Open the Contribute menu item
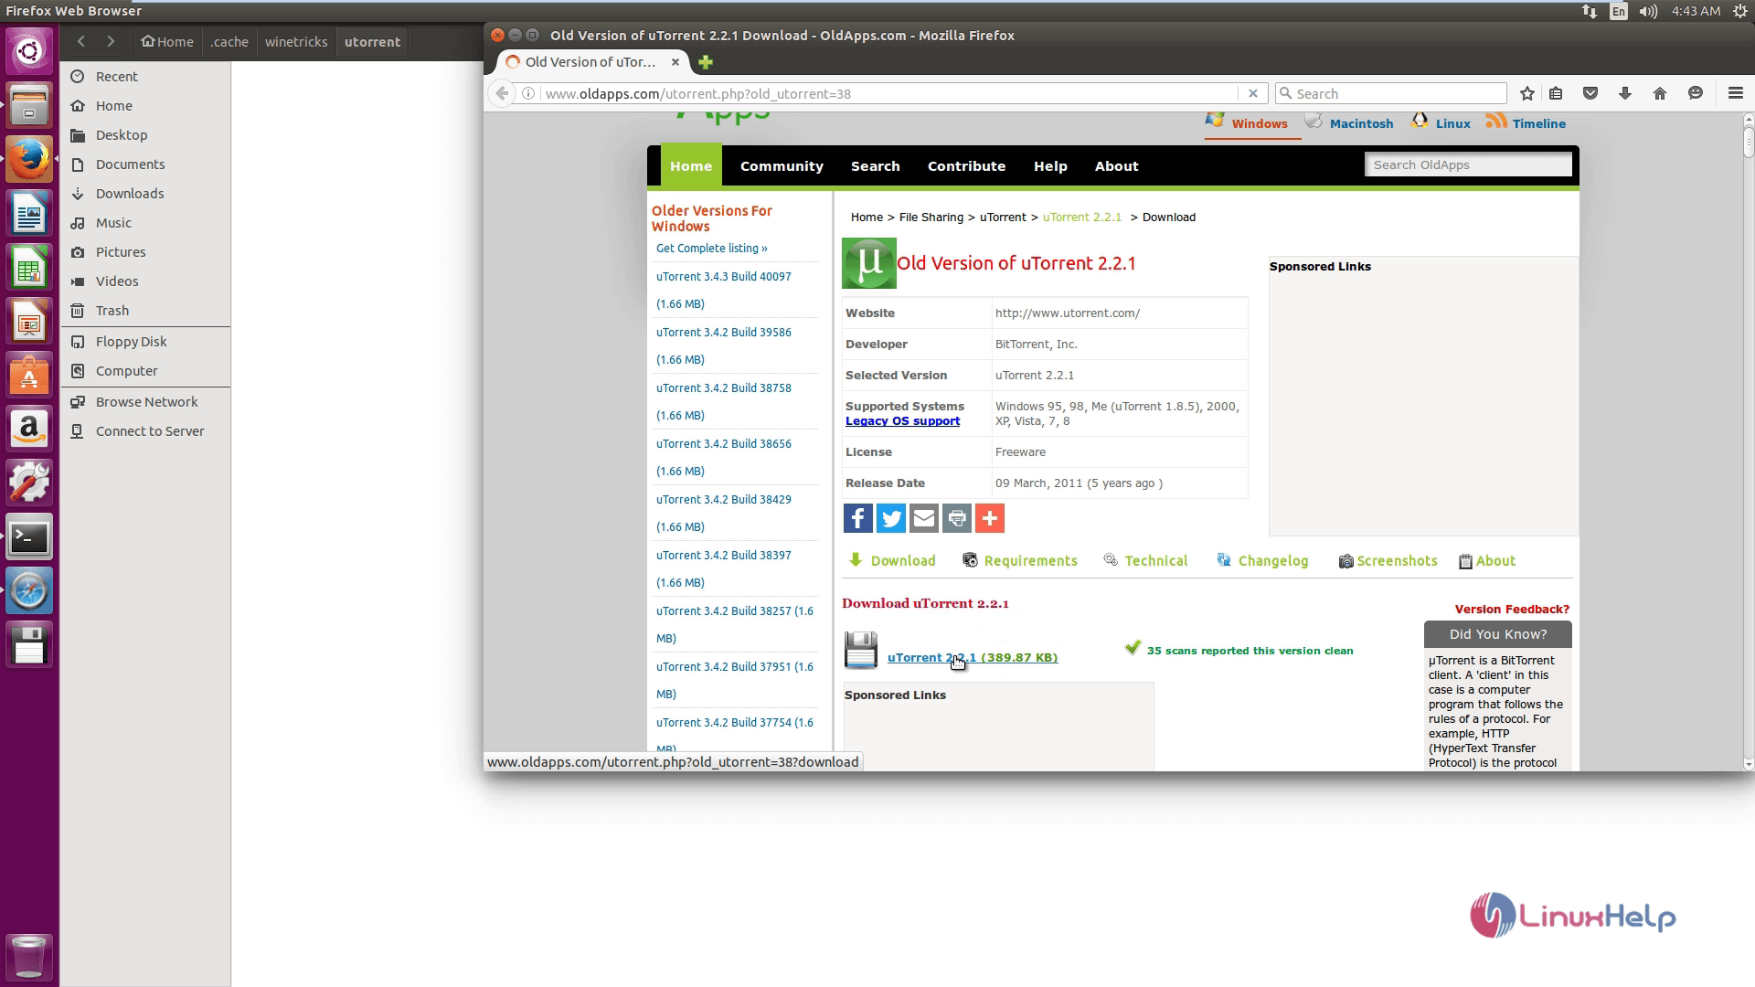Image resolution: width=1755 pixels, height=987 pixels. coord(966,166)
